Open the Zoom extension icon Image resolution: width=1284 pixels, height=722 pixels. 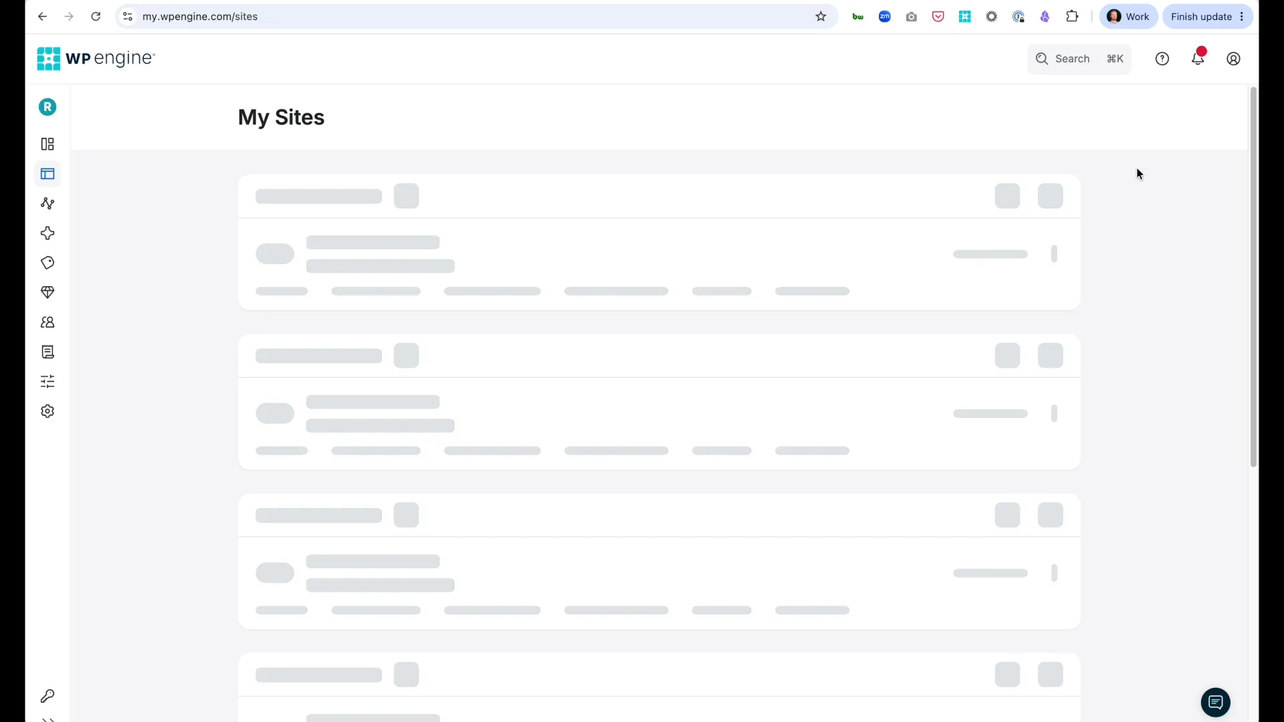[x=885, y=17]
